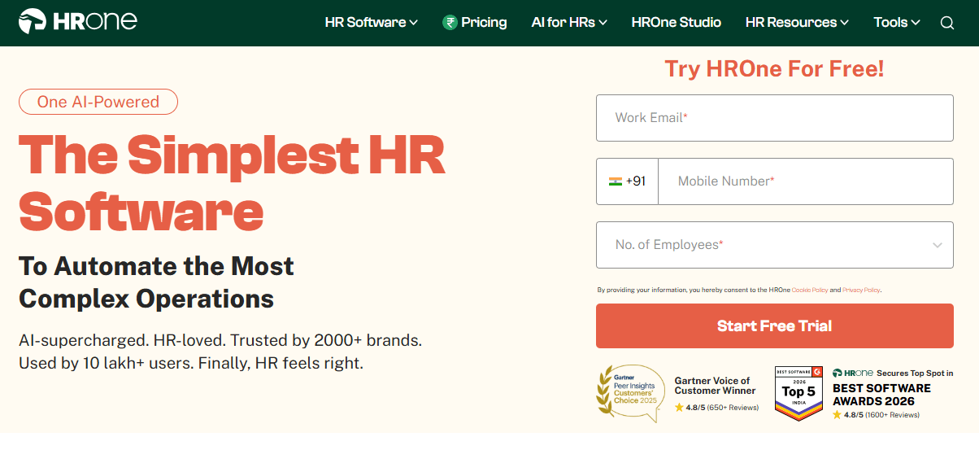Viewport: 979px width, 450px height.
Task: Click To Automate the Most Complex Operations
Action: coord(156,282)
